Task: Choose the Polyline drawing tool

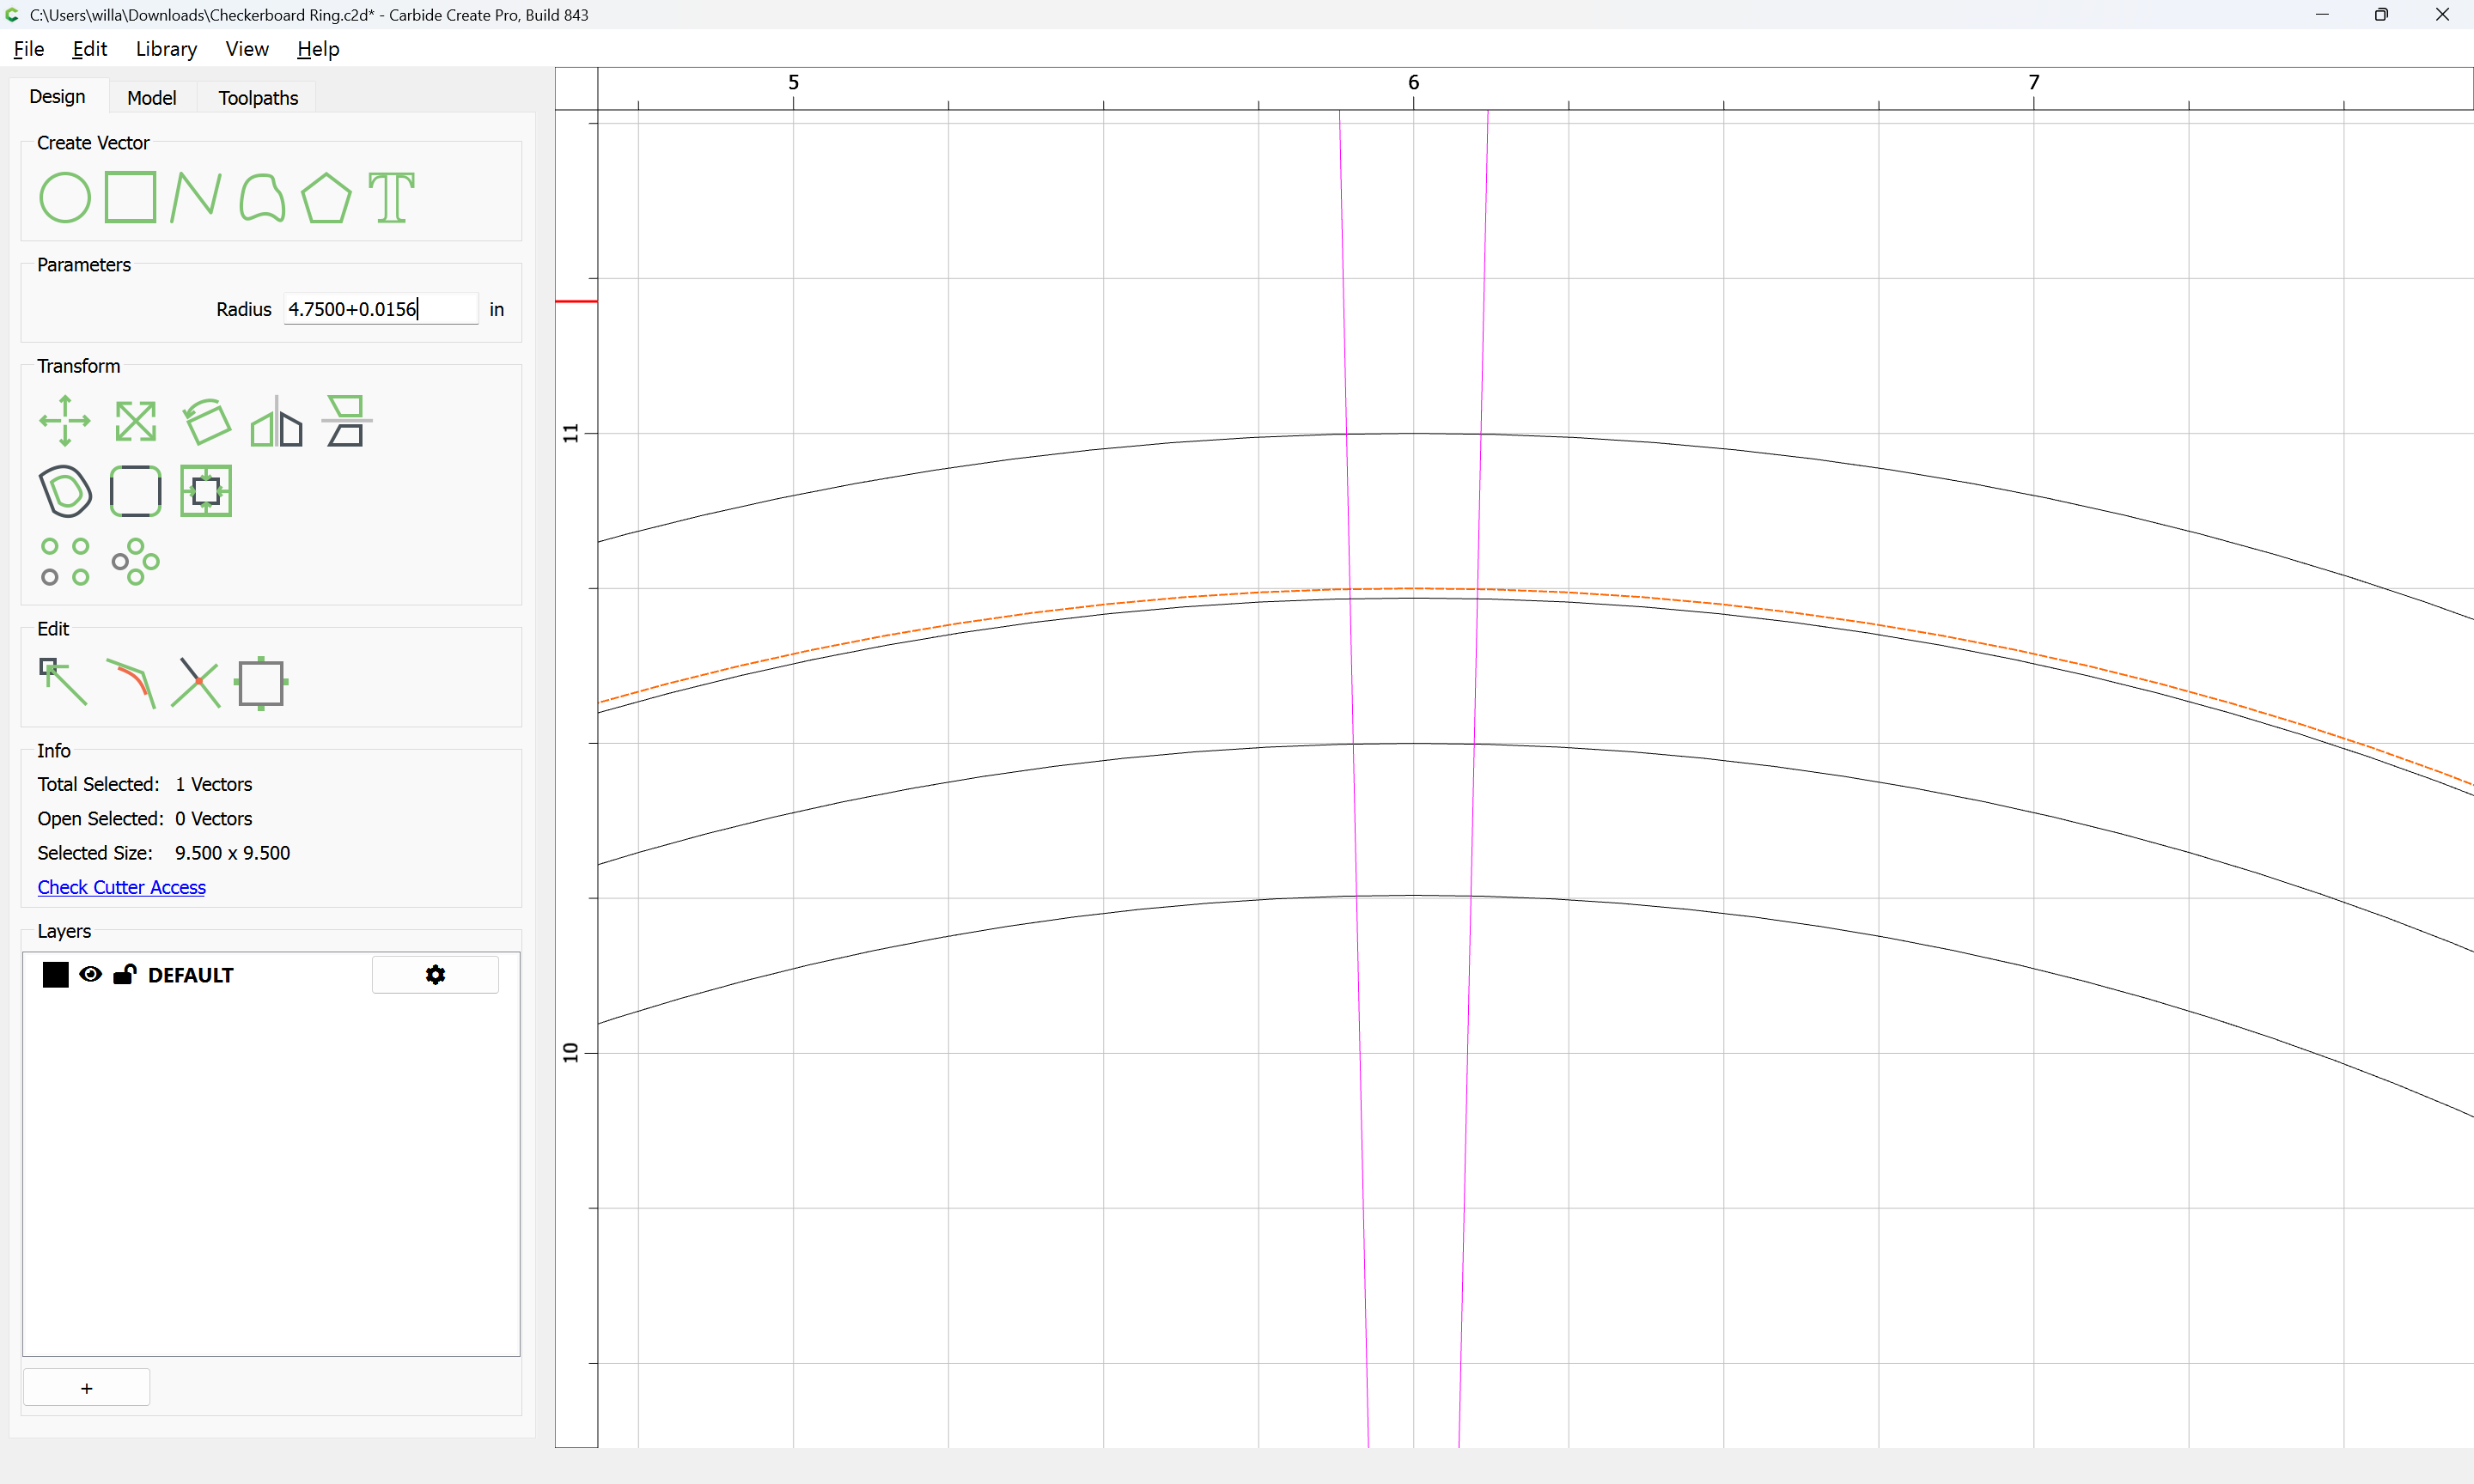Action: (196, 197)
